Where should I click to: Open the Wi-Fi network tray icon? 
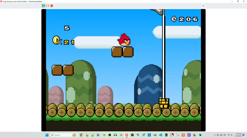pyautogui.click(x=229, y=135)
